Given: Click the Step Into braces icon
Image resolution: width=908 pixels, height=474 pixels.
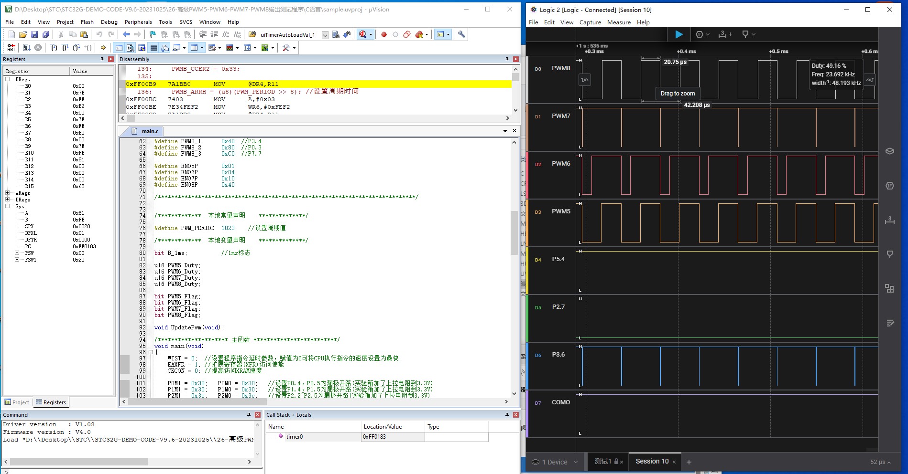Looking at the screenshot, I should click(x=54, y=48).
